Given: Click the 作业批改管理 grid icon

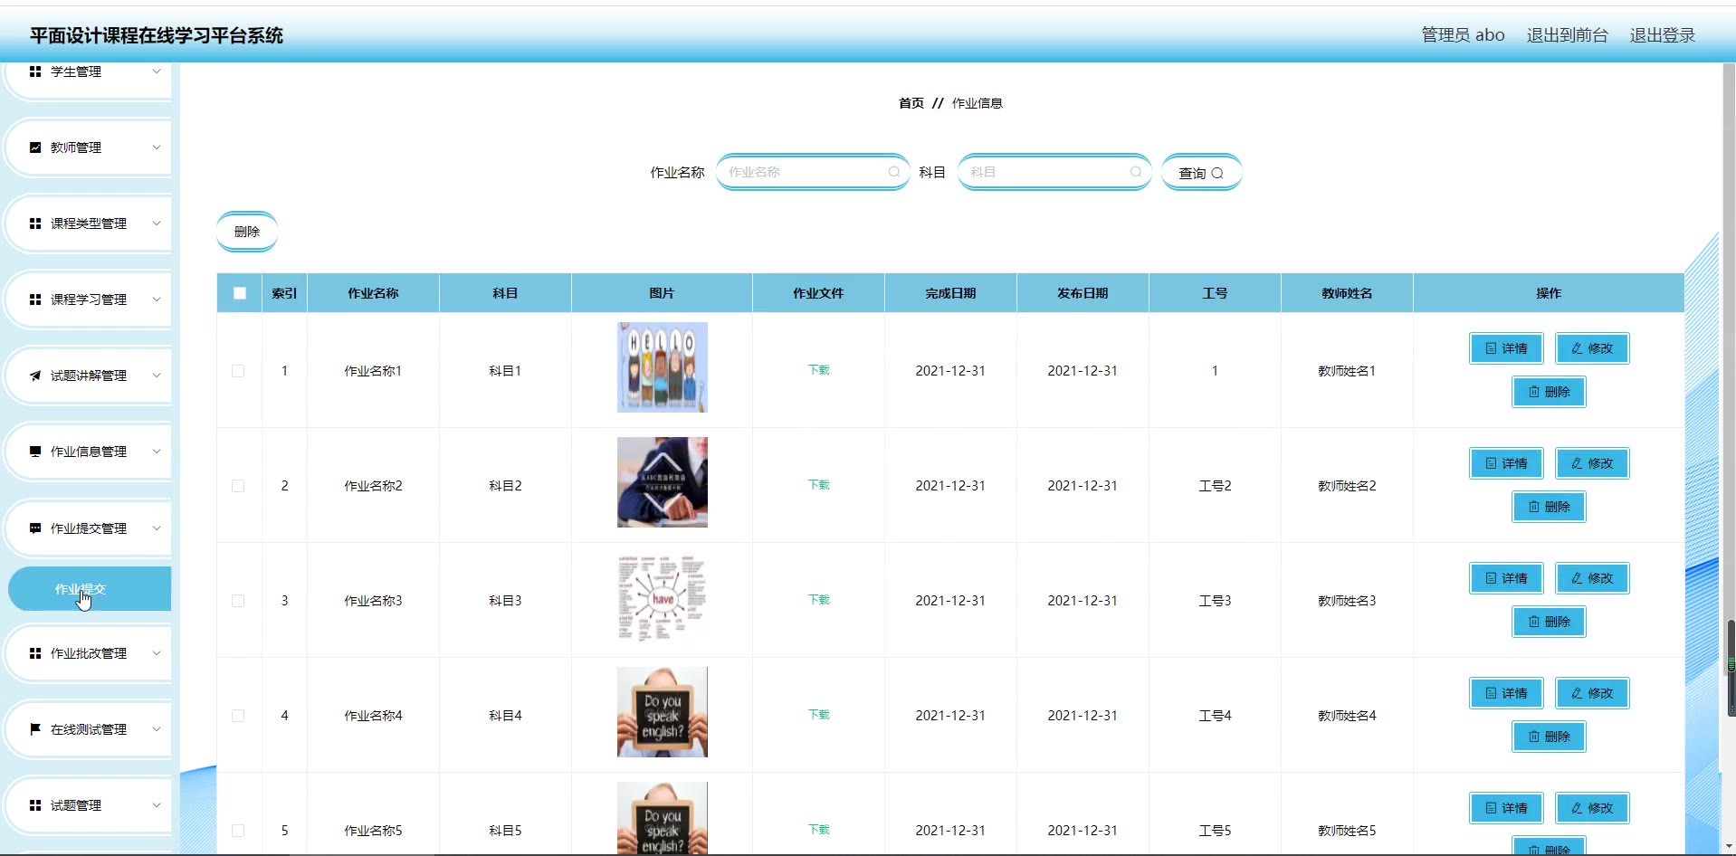Looking at the screenshot, I should click(35, 653).
